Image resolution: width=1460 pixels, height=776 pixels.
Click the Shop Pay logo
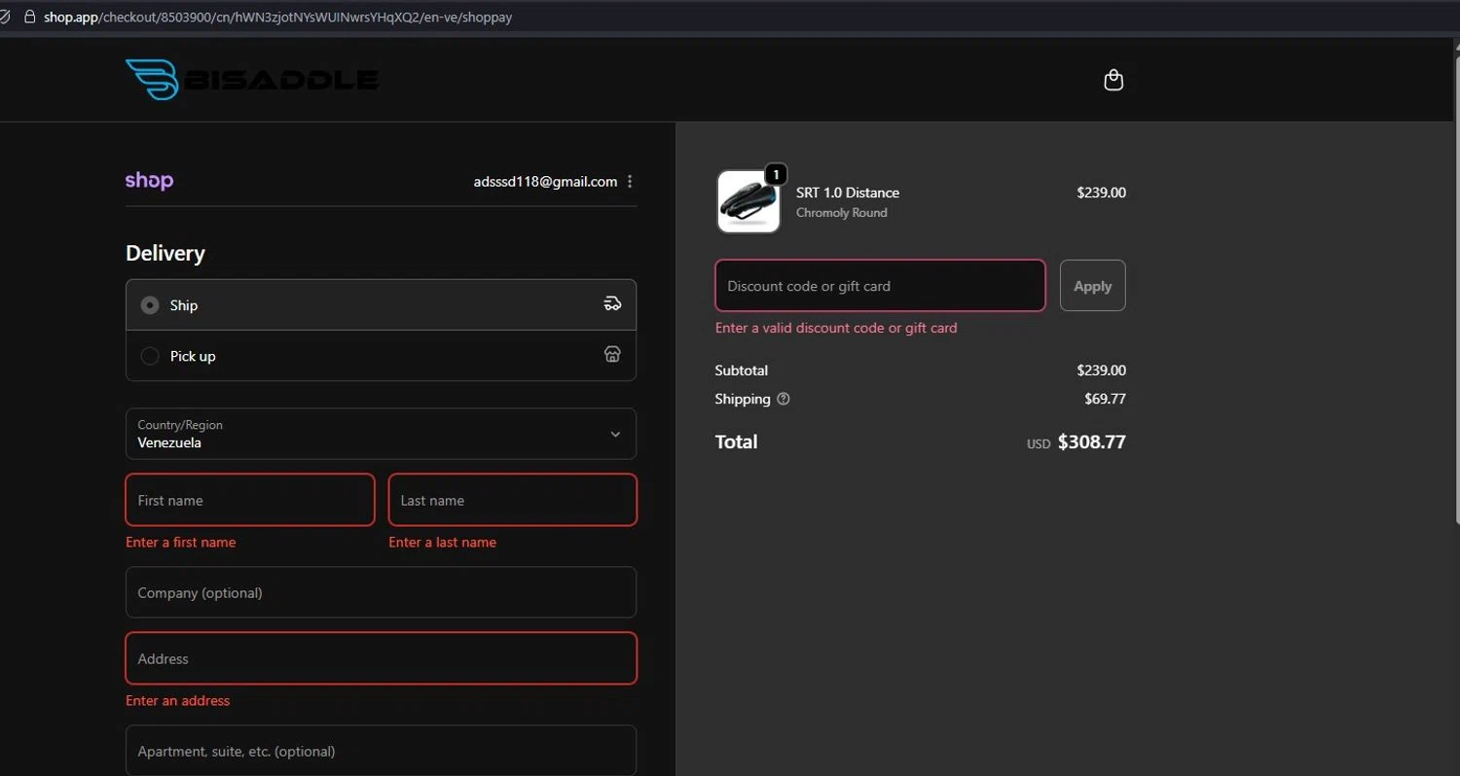tap(149, 181)
